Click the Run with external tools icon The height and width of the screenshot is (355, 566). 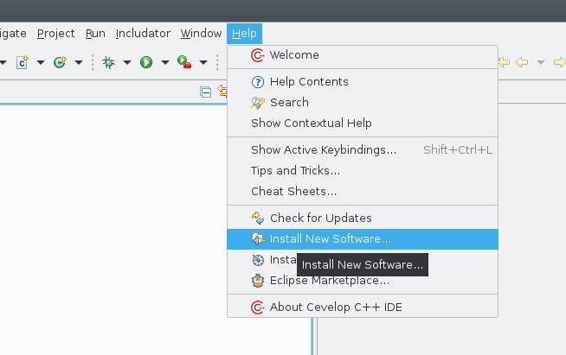(x=184, y=62)
